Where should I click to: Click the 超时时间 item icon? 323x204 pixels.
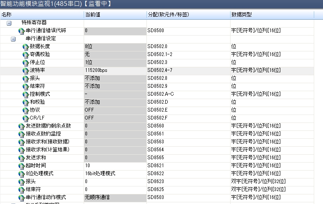pos(21,166)
